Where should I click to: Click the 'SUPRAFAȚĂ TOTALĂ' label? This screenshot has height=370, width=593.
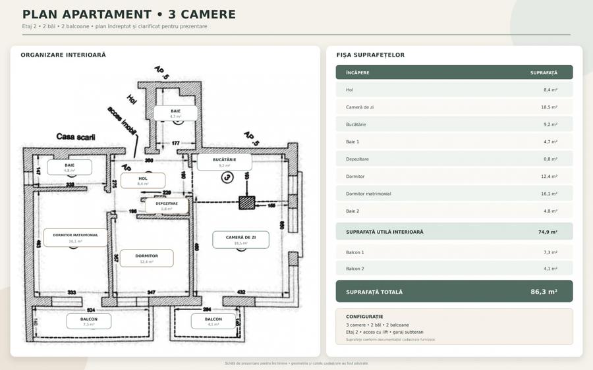pos(374,292)
